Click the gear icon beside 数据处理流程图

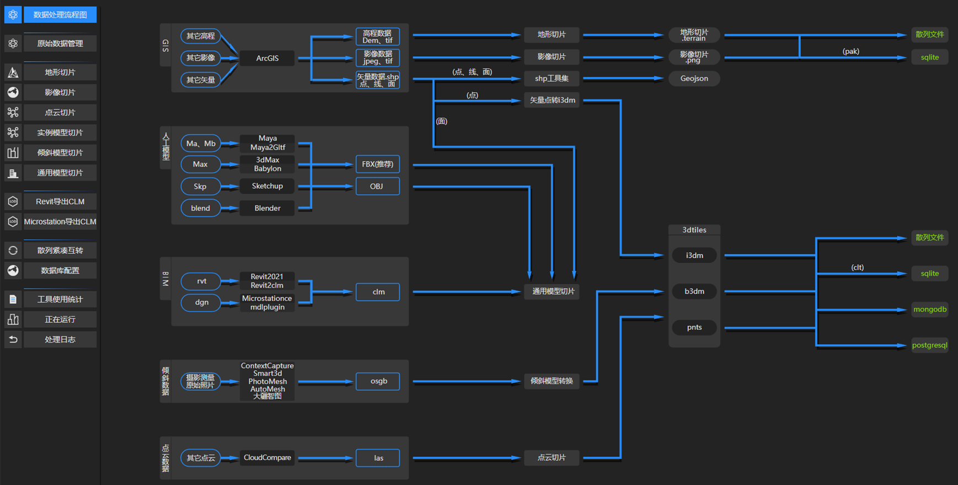pyautogui.click(x=13, y=15)
